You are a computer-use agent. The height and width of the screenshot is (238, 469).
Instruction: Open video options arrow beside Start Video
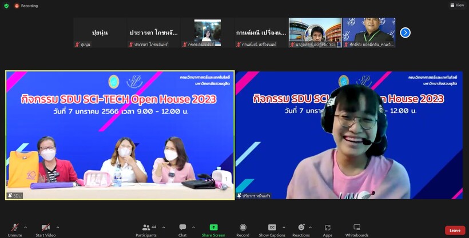[58, 228]
